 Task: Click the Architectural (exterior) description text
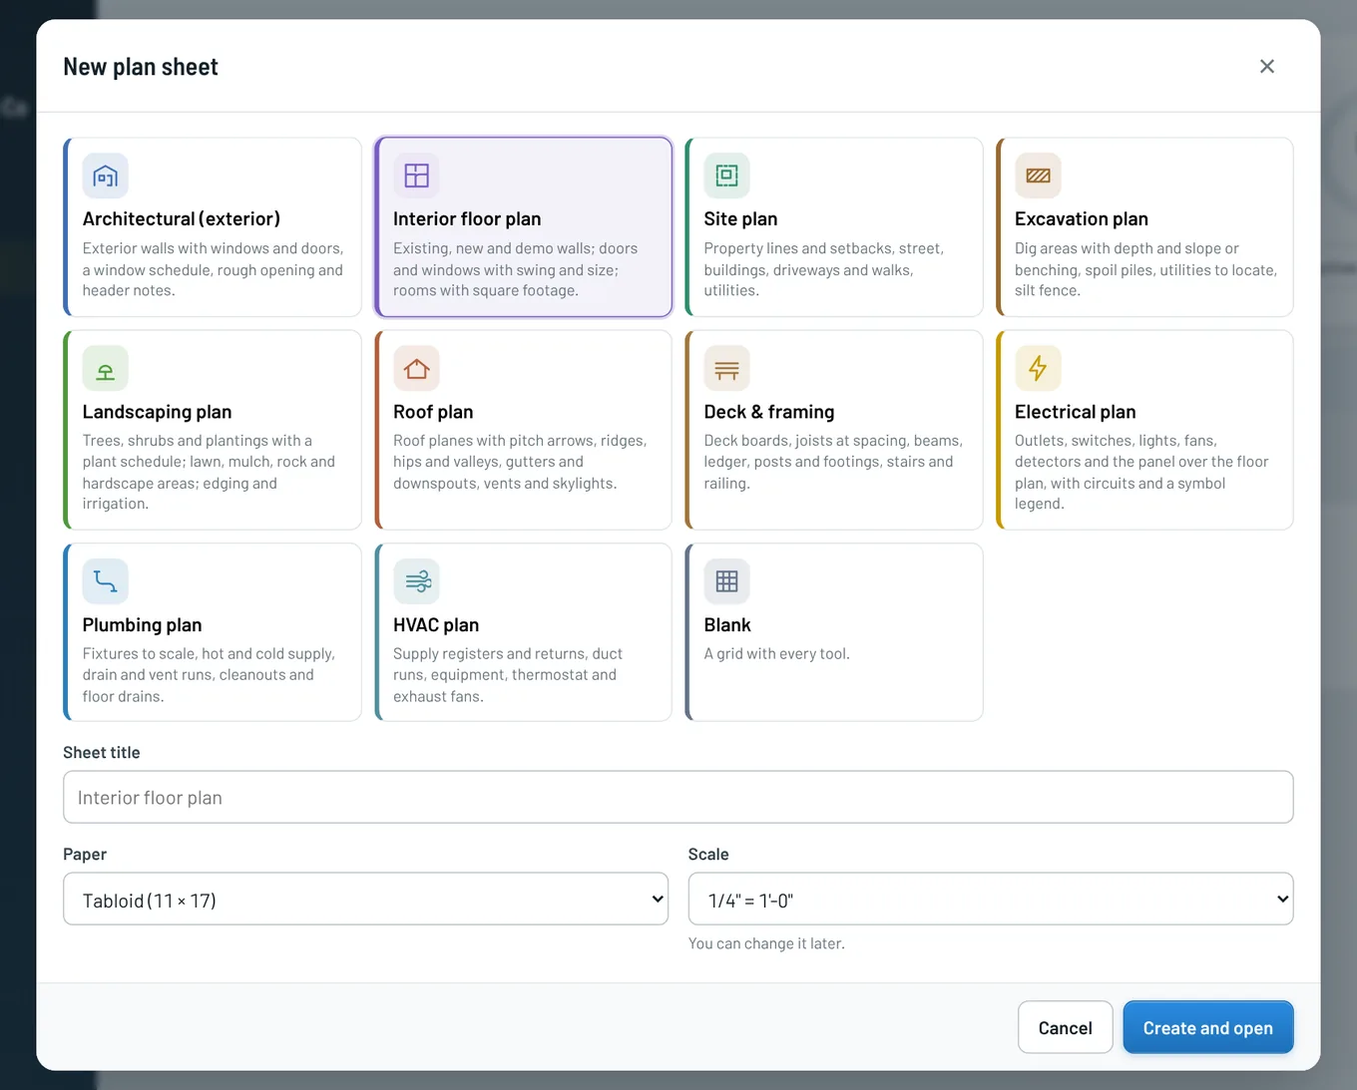click(213, 269)
